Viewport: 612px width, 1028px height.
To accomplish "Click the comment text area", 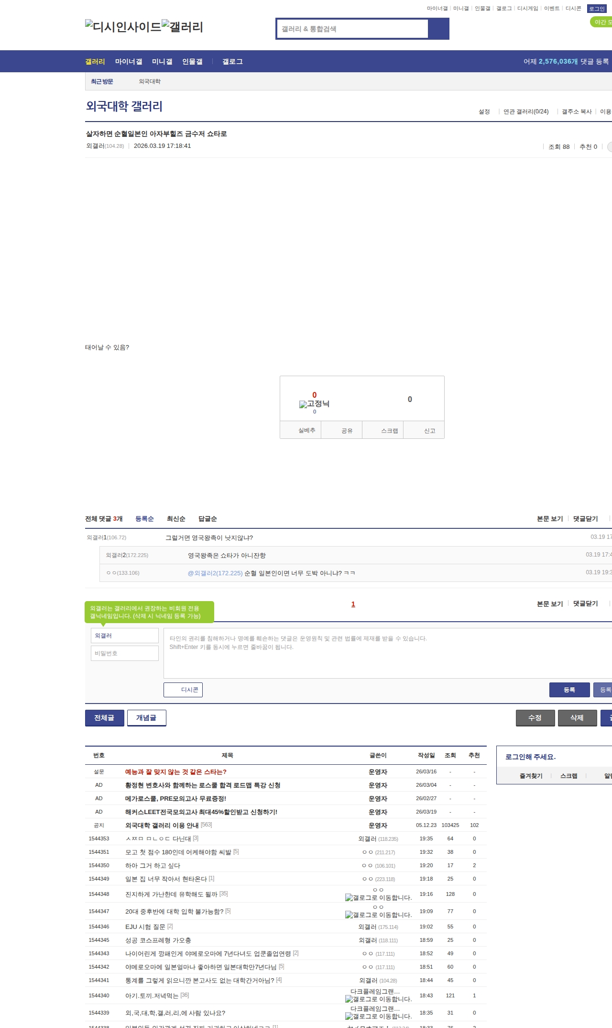I will click(x=388, y=653).
